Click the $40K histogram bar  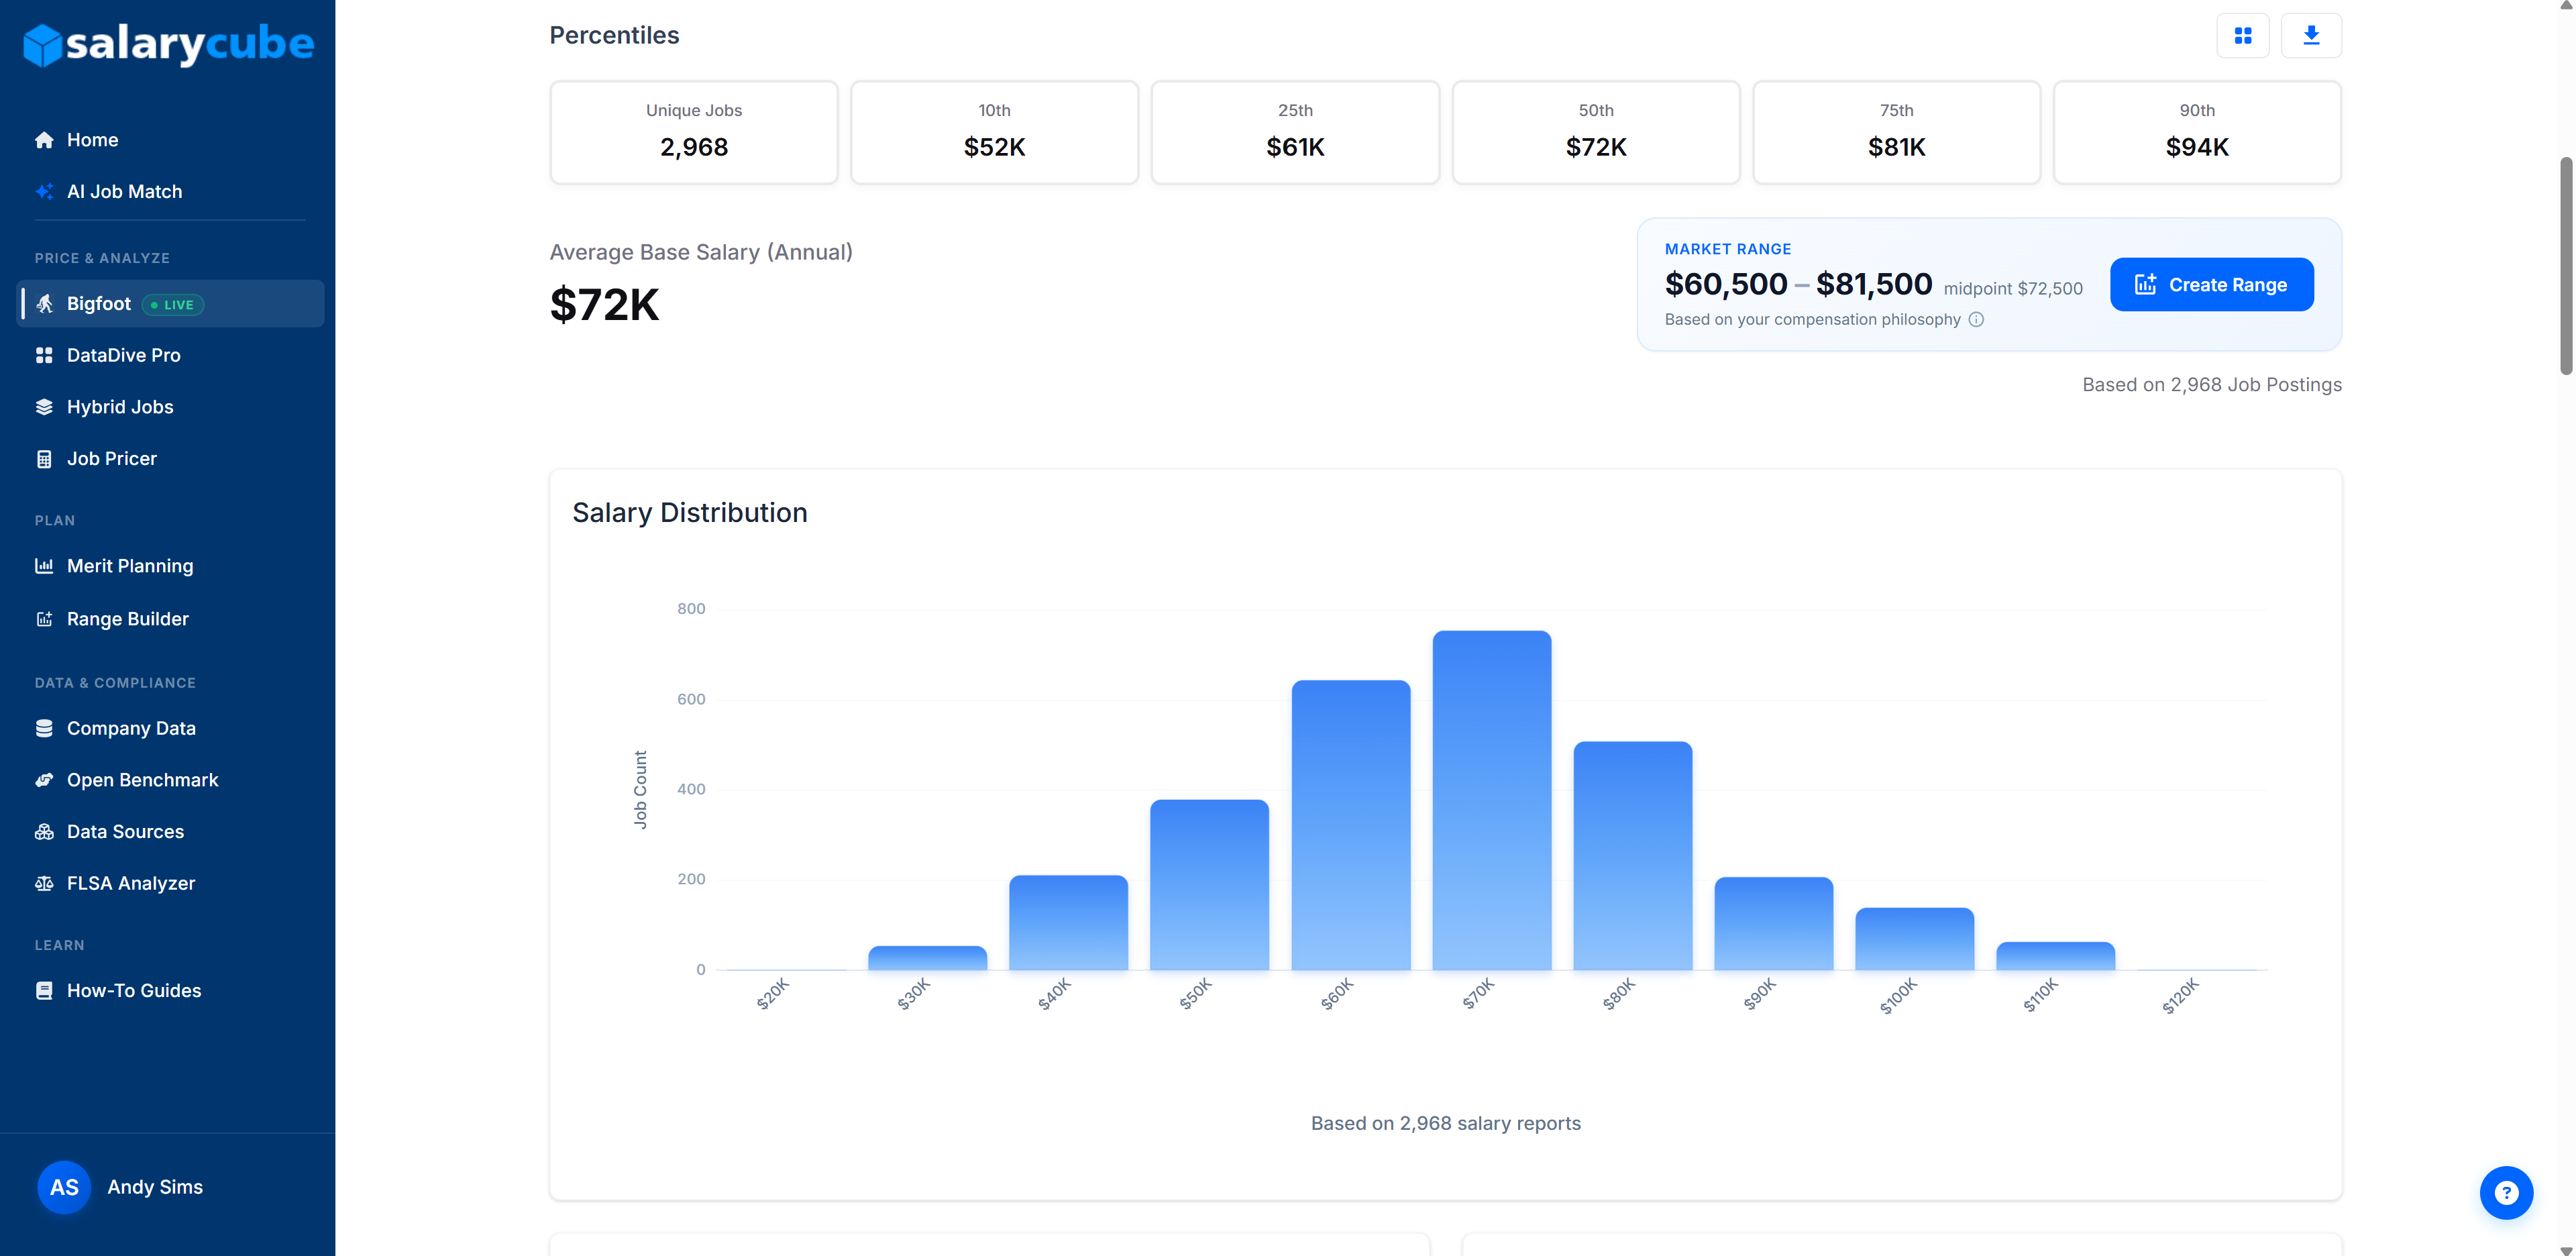1068,923
